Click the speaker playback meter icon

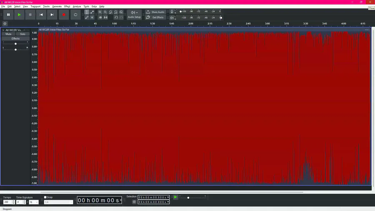coord(172,18)
